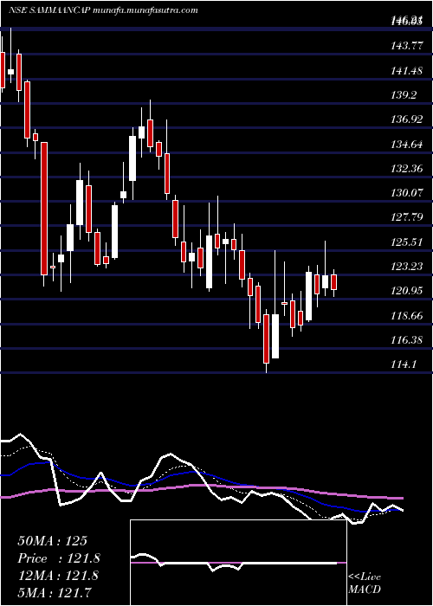Click the 120.95 price axis label
The width and height of the screenshot is (433, 606).
(405, 291)
